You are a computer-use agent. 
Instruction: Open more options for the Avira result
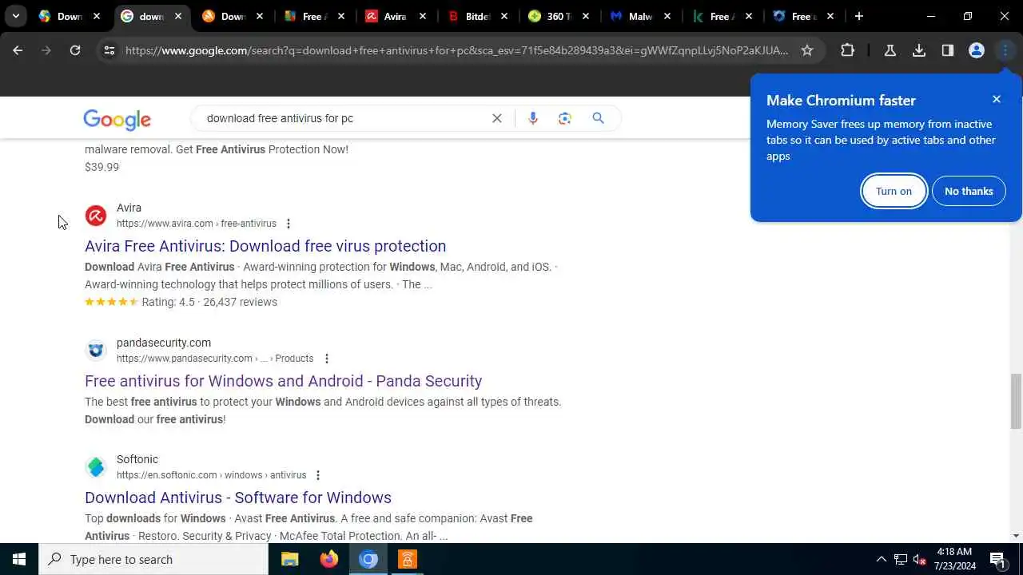point(289,224)
